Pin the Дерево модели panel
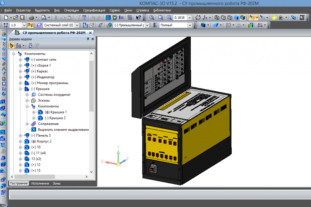Image resolution: width=311 pixels, height=207 pixels. (x=88, y=39)
